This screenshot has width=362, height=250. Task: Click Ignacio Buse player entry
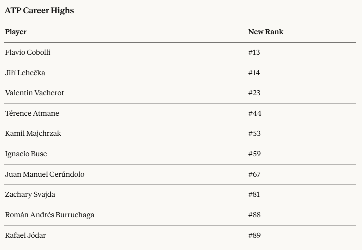[26, 154]
